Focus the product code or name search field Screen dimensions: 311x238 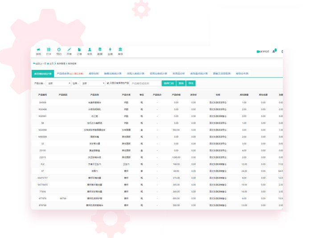145,83
